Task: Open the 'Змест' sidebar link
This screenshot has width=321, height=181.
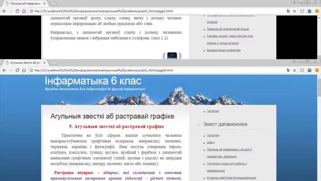Action: (211, 142)
